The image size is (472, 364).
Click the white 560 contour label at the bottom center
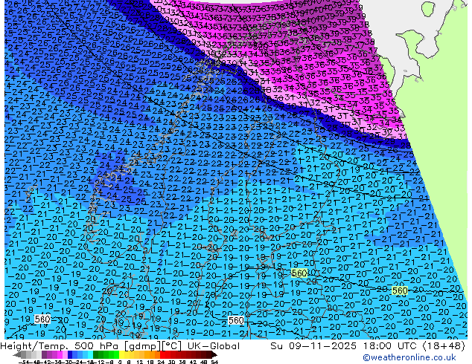pos(236,320)
